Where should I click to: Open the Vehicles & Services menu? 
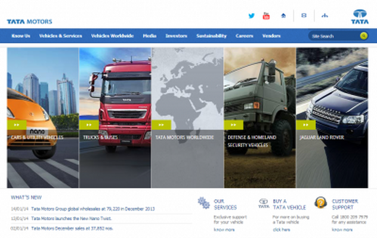click(x=61, y=36)
